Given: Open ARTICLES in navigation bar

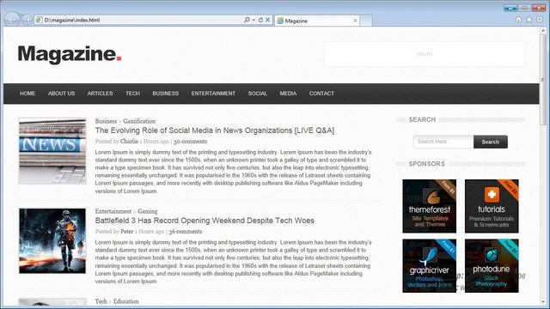Looking at the screenshot, I should click(100, 94).
